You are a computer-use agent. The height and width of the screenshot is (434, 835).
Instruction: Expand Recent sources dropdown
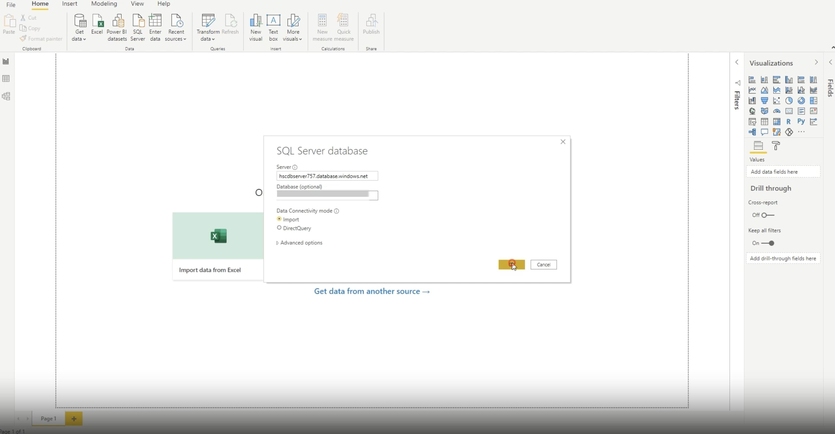pyautogui.click(x=176, y=27)
